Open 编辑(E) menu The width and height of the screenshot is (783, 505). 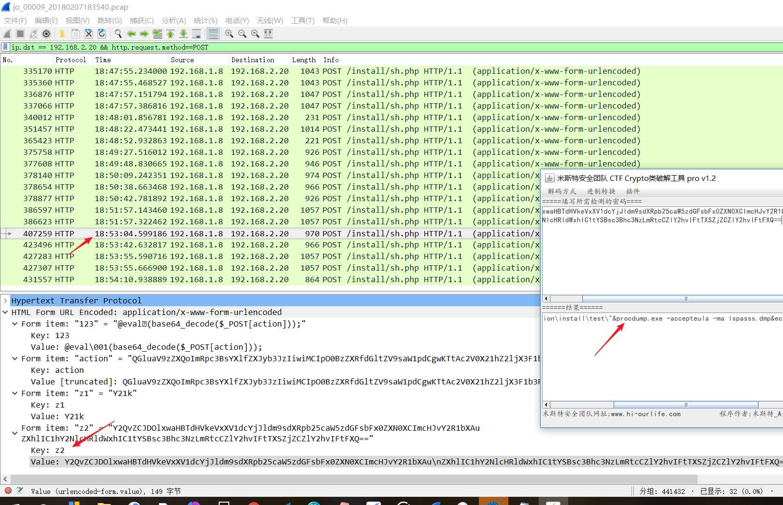point(46,20)
